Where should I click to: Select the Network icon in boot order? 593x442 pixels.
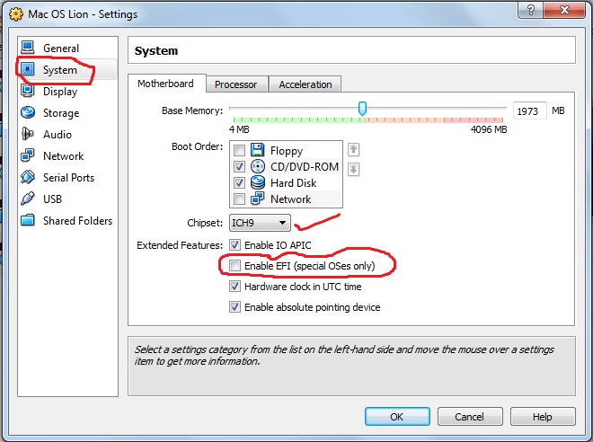coord(258,199)
